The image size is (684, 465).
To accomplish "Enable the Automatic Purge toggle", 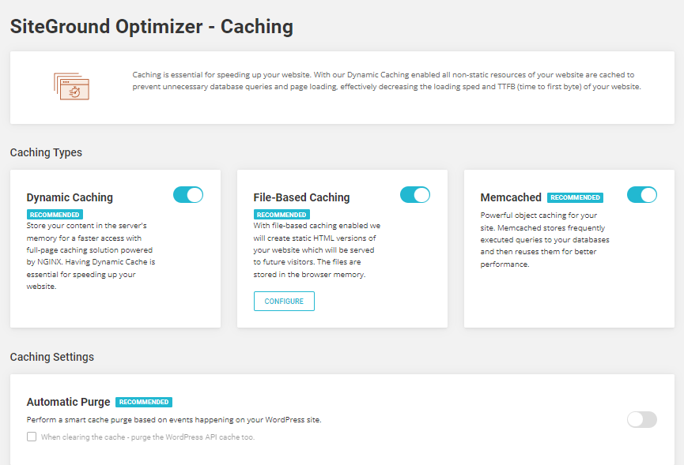I will tap(642, 420).
